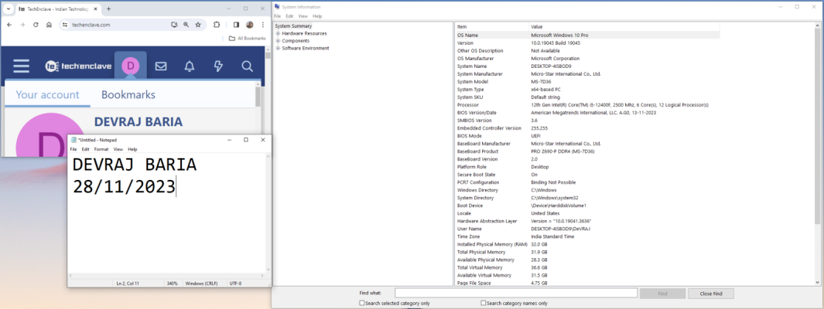The height and width of the screenshot is (309, 824).
Task: Open System Information Help menu
Action: [x=317, y=16]
